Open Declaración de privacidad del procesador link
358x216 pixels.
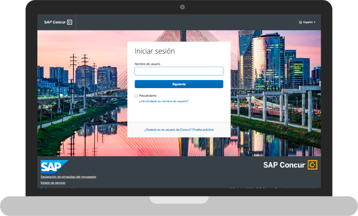coord(68,177)
